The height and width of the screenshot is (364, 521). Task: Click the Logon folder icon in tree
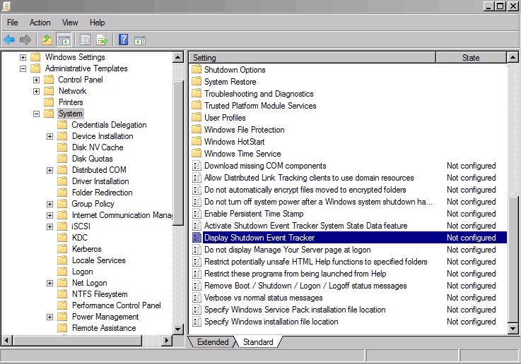(x=62, y=271)
